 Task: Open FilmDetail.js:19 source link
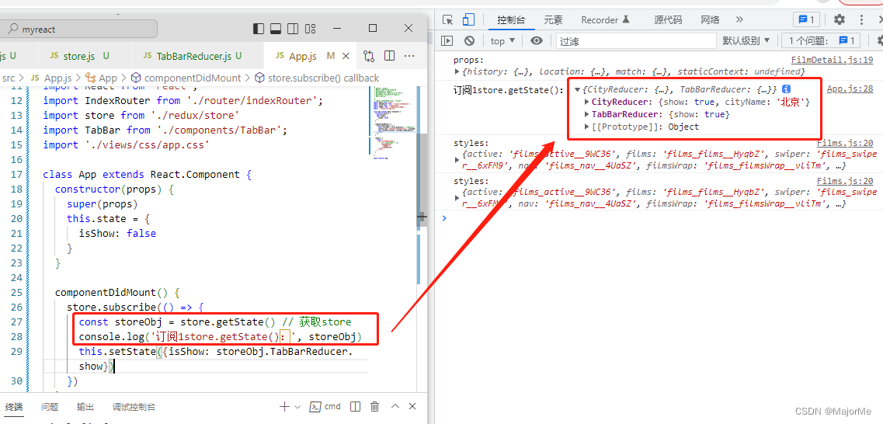(832, 61)
